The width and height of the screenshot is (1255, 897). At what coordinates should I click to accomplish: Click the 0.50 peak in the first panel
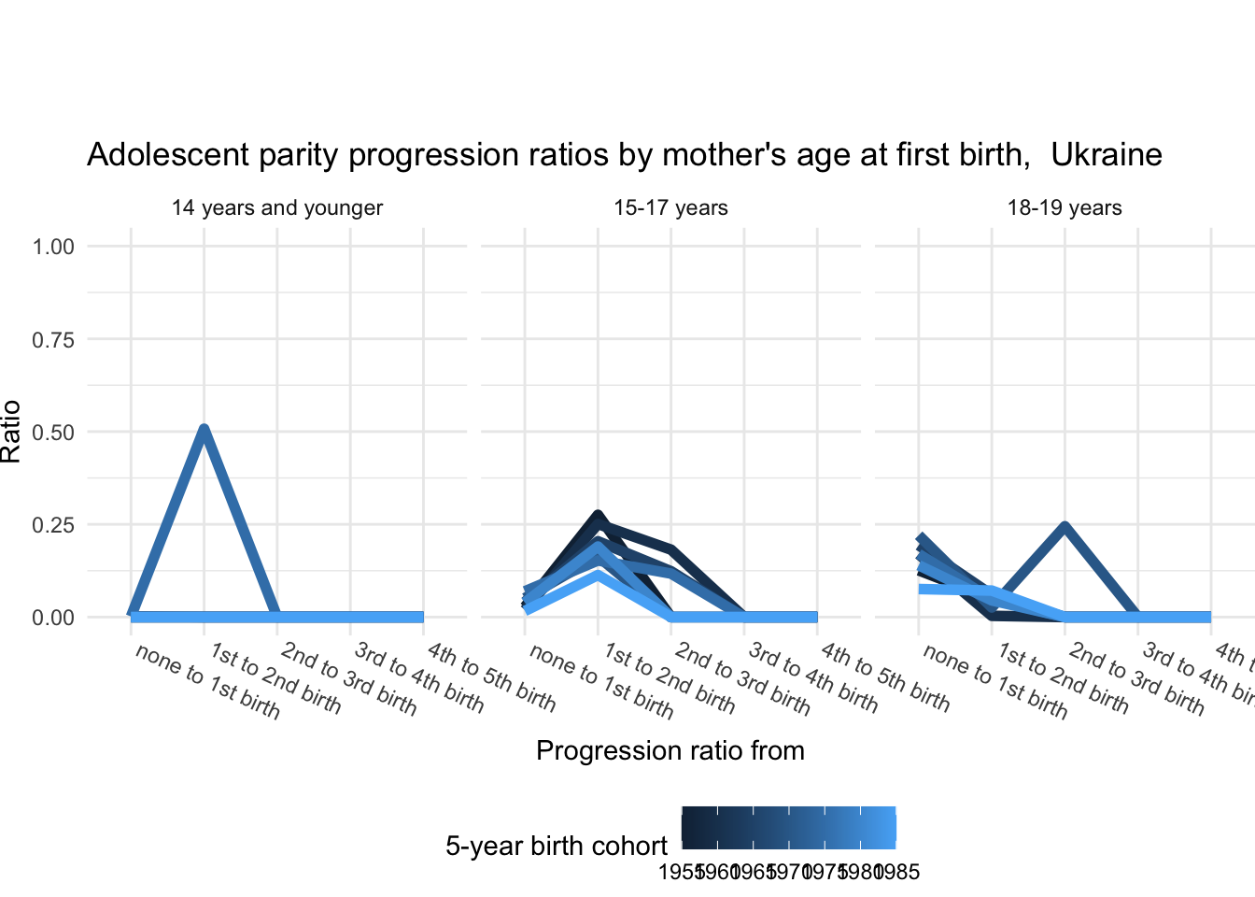coord(204,431)
